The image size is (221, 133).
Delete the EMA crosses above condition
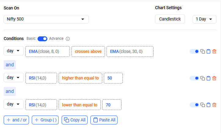tap(214, 51)
